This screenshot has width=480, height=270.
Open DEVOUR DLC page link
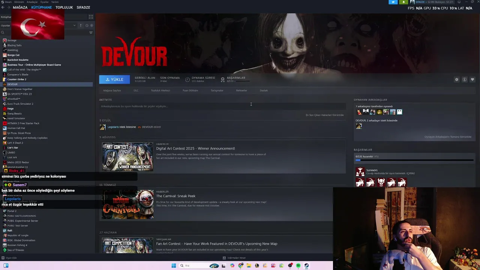click(x=136, y=90)
